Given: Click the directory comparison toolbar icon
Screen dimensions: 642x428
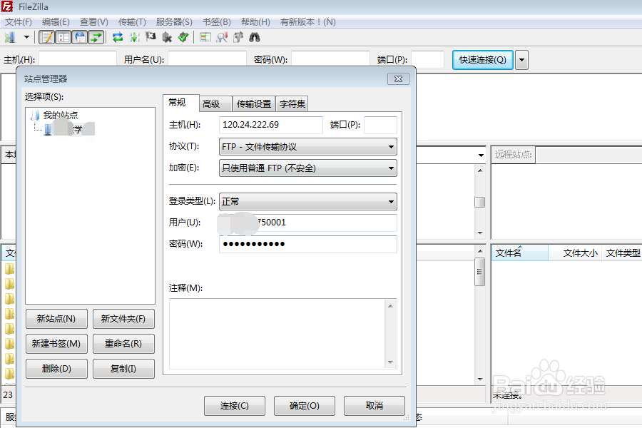Looking at the screenshot, I should 204,37.
